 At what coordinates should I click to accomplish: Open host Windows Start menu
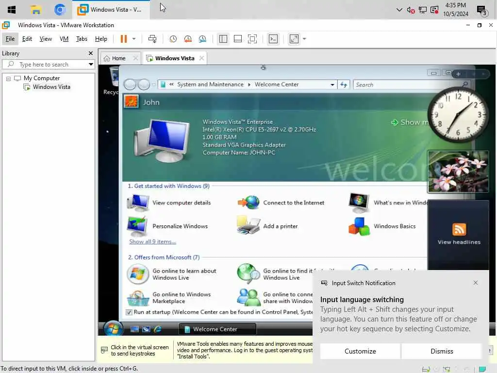click(x=12, y=10)
